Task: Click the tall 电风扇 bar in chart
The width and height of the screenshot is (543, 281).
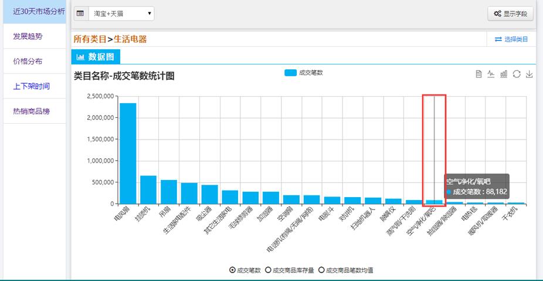Action: pos(128,153)
